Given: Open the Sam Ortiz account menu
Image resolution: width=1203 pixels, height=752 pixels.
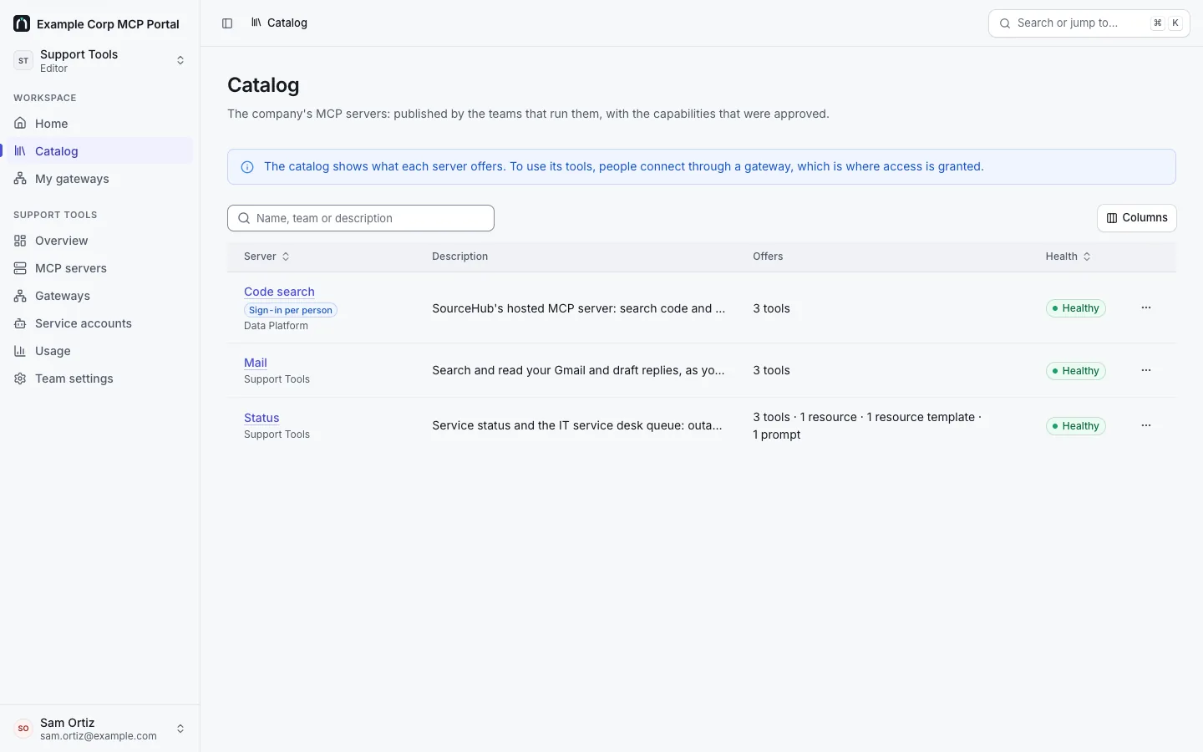Looking at the screenshot, I should point(99,729).
